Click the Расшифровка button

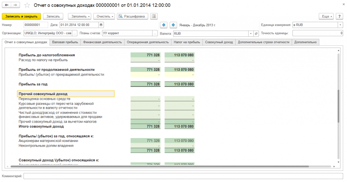132,16
